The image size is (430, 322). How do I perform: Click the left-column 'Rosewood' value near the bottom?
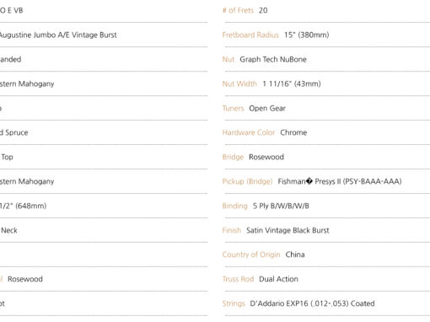(25, 279)
